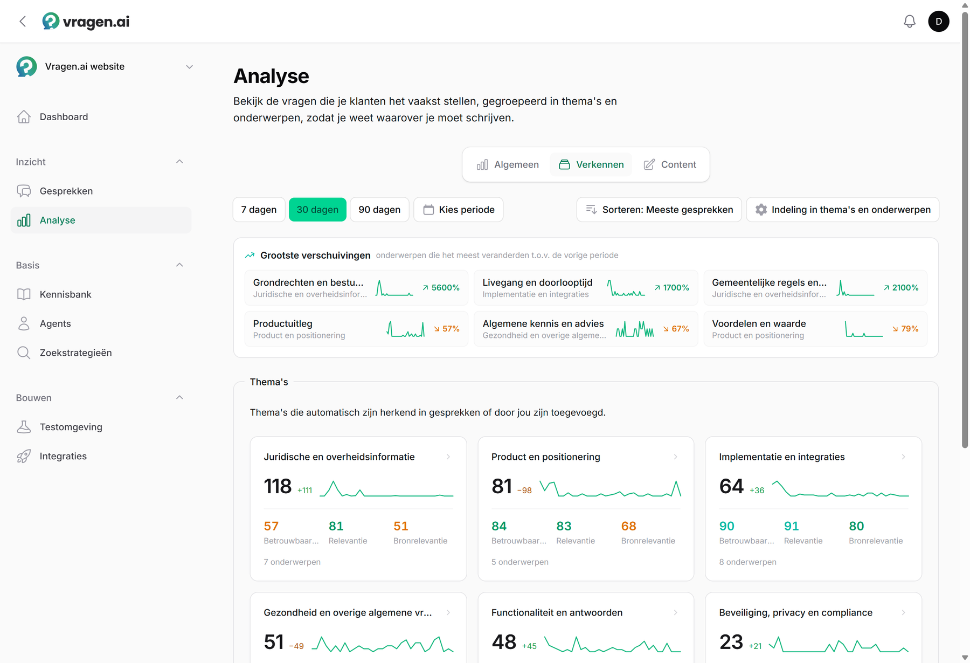Viewport: 970px width, 663px height.
Task: Click the Implementatie en integraties trend sparkline
Action: [x=841, y=489]
